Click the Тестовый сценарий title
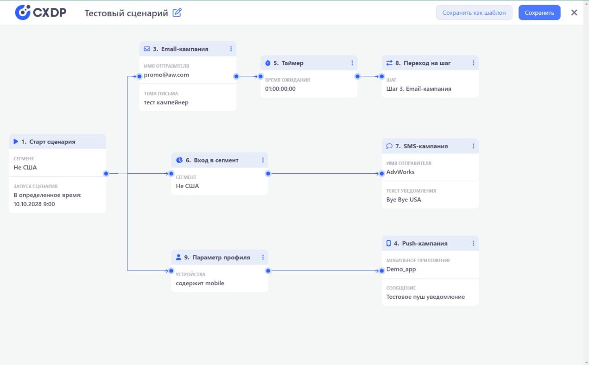This screenshot has width=589, height=365. click(126, 13)
